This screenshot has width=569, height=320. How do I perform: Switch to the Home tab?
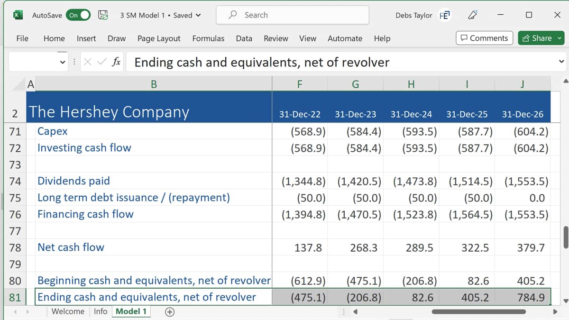click(54, 38)
